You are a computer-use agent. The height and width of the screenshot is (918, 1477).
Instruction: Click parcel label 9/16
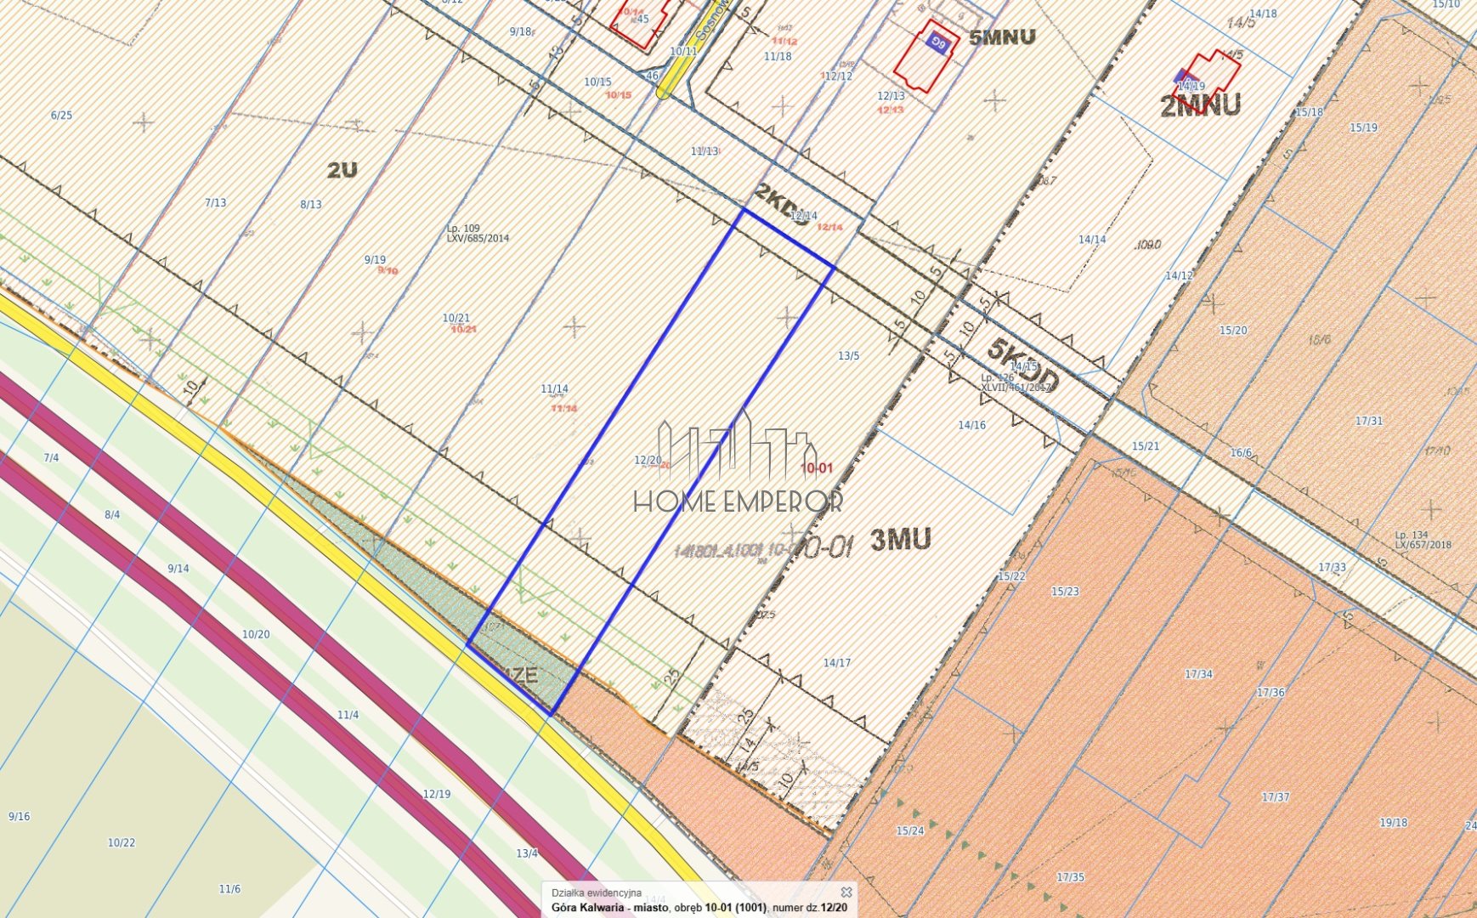pos(19,816)
